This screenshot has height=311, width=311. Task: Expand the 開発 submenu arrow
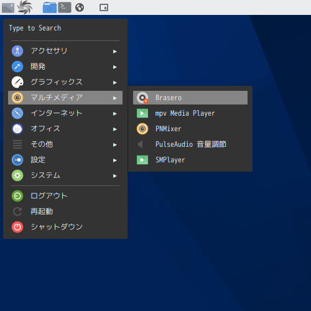pos(114,67)
